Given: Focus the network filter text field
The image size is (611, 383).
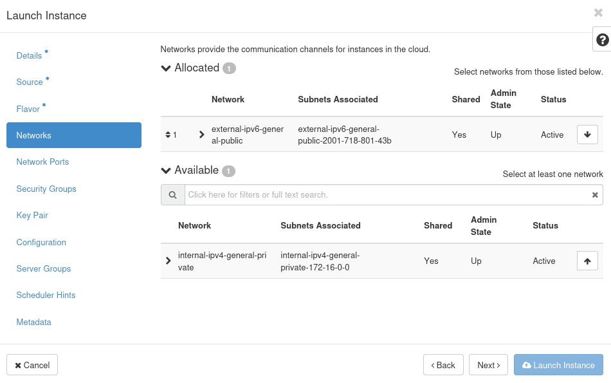Looking at the screenshot, I should click(386, 195).
